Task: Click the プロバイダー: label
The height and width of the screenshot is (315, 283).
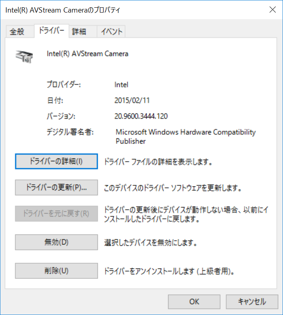Action: [x=64, y=84]
